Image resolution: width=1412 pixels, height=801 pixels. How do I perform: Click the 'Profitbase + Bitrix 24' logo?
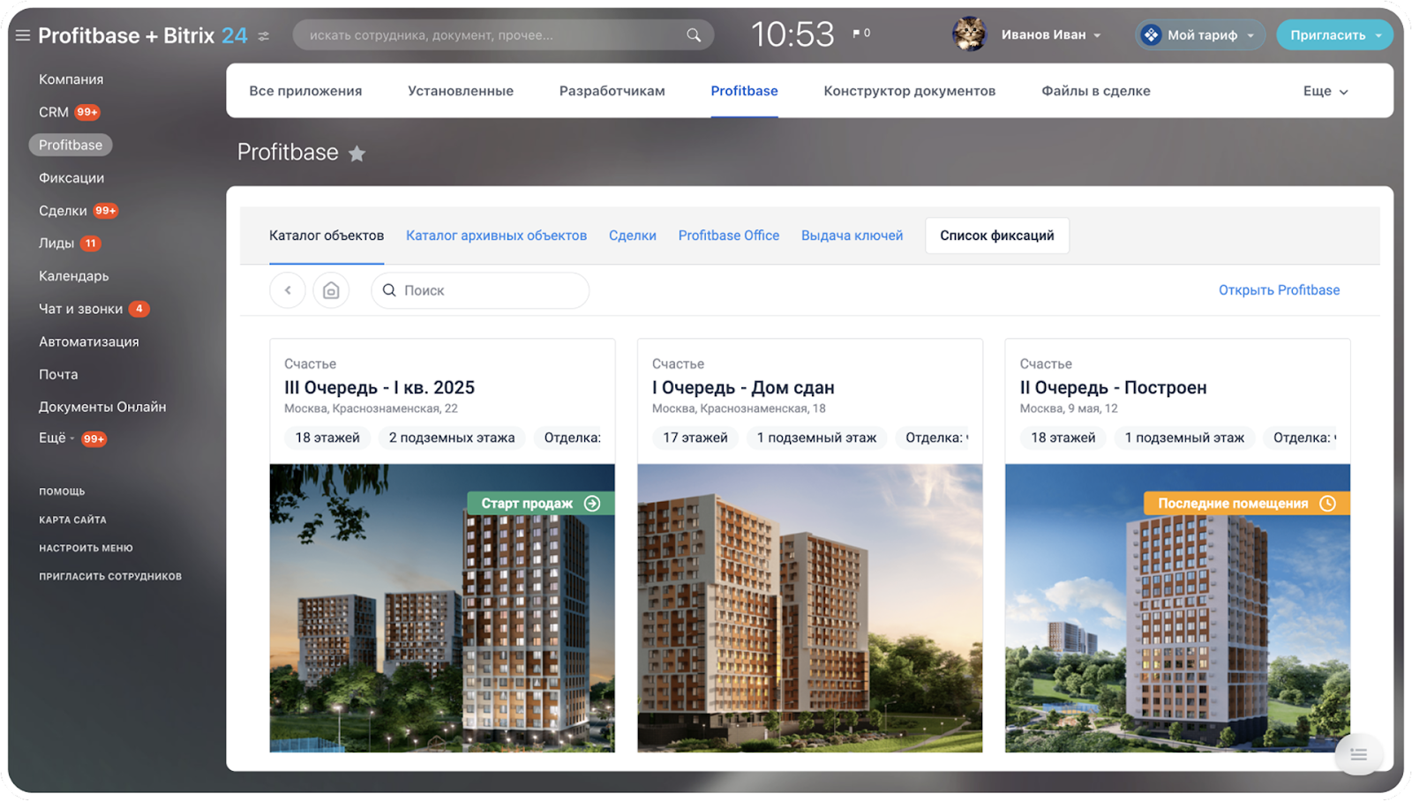143,35
